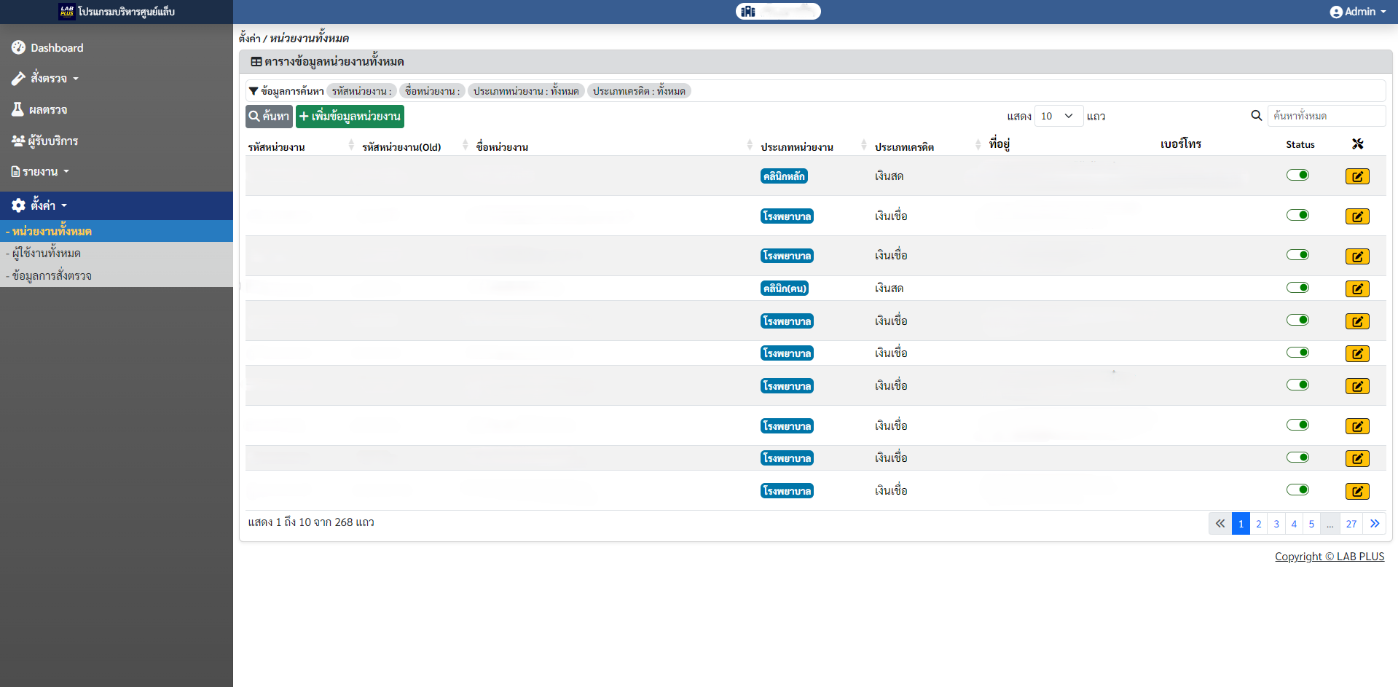Click the Copyright LAB PLUS link

1329,557
